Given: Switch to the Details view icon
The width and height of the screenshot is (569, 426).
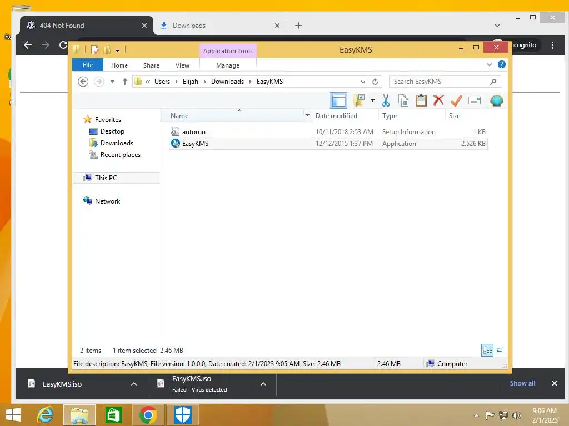Looking at the screenshot, I should pos(487,350).
